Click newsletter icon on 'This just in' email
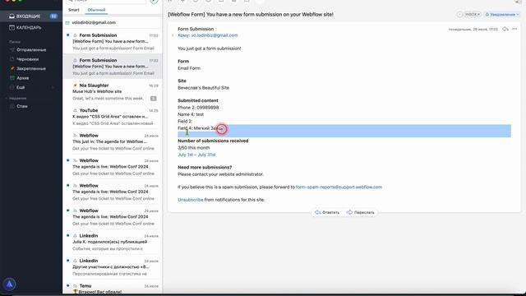Viewport: 526px width, 296px height. (x=75, y=136)
